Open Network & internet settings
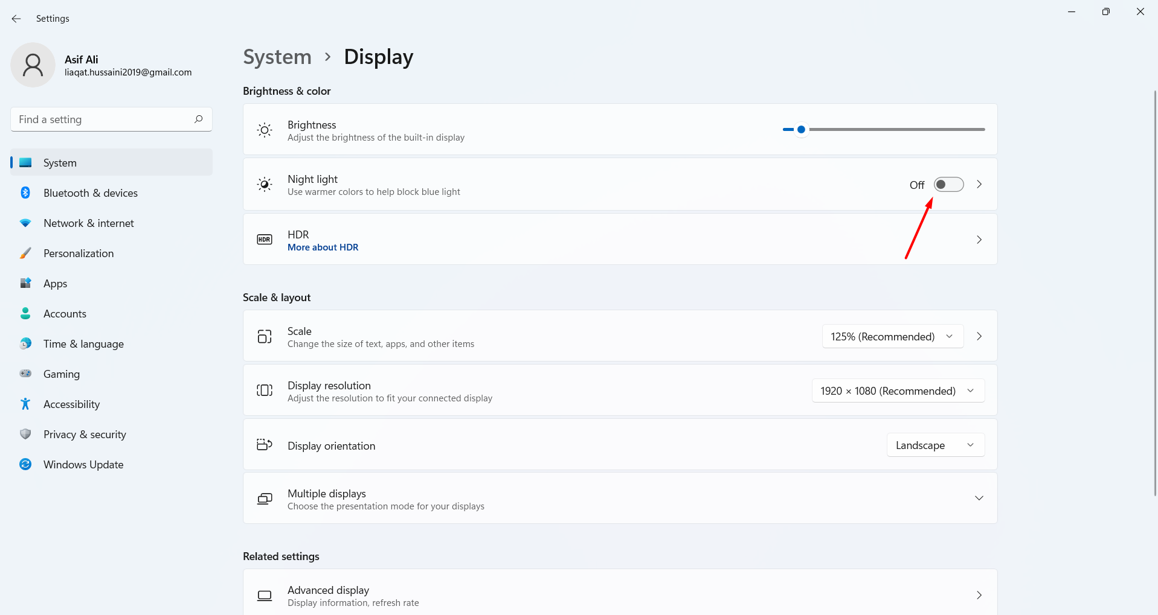The image size is (1158, 615). (89, 223)
